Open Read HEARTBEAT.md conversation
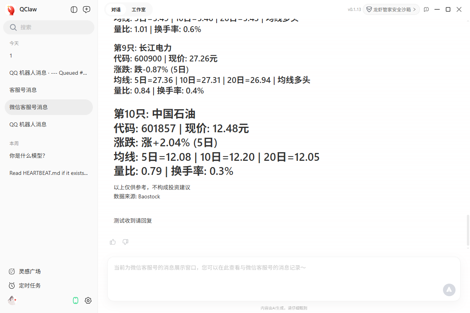Screen dimensions: 470x313 pos(49,173)
